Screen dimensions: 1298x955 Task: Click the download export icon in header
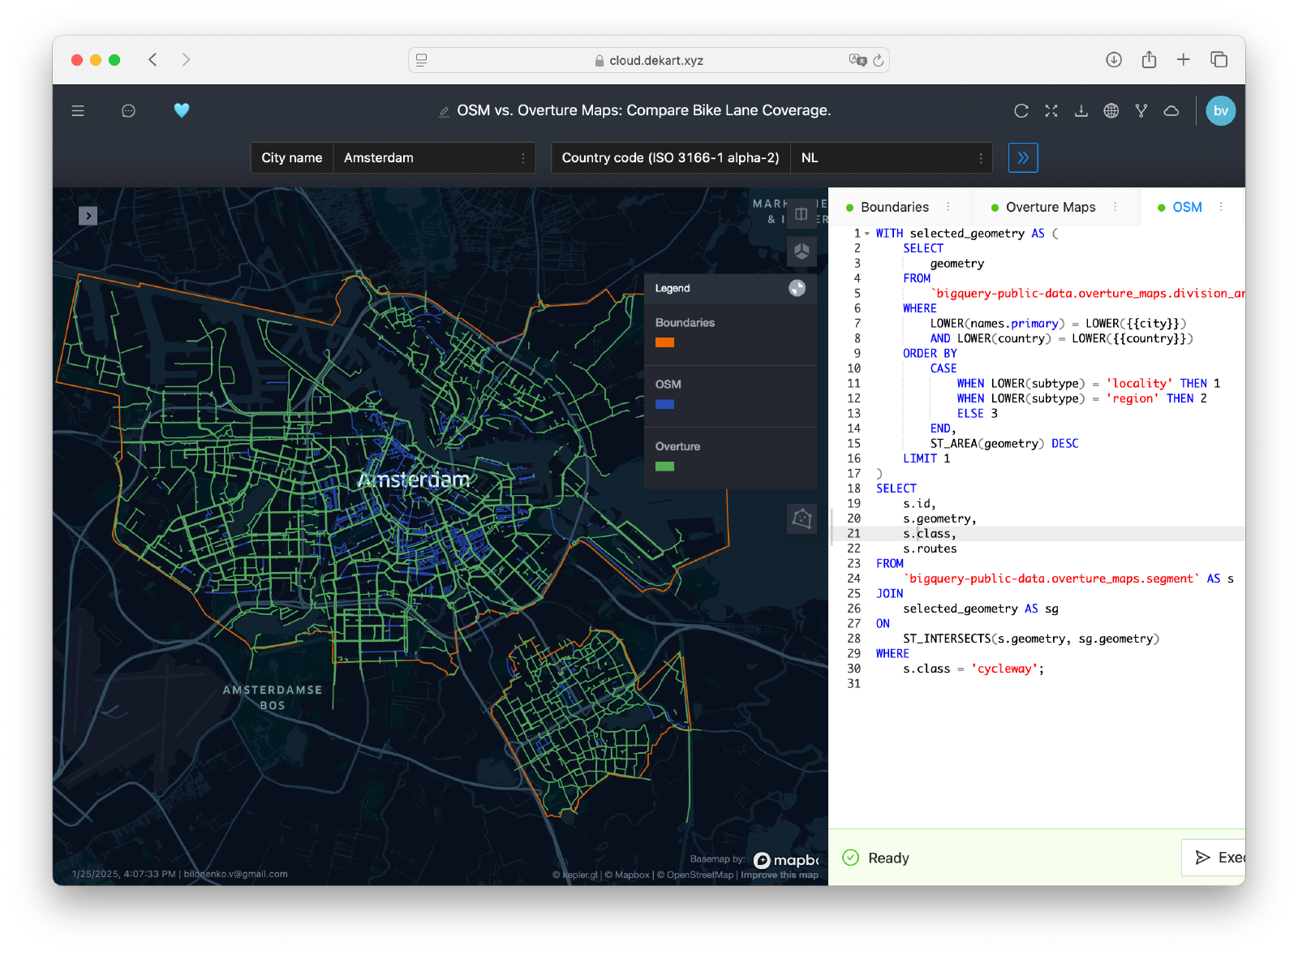1081,111
